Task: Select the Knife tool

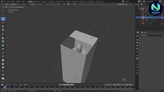Action: pos(3,56)
